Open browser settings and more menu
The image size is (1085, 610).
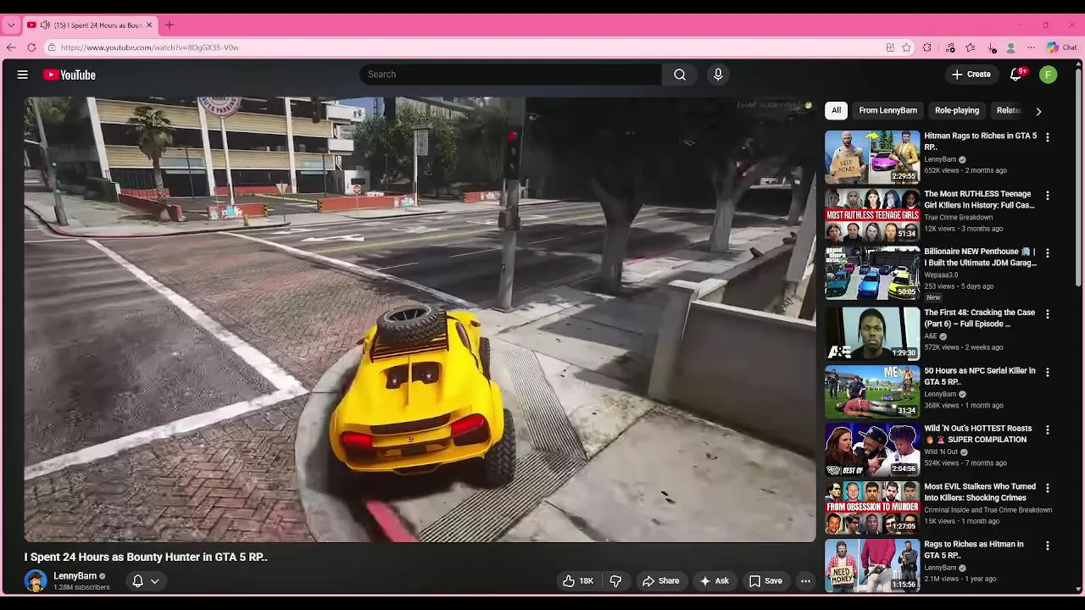pyautogui.click(x=1031, y=47)
